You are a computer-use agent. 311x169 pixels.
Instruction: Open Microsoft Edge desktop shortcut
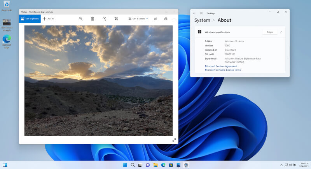click(x=7, y=42)
